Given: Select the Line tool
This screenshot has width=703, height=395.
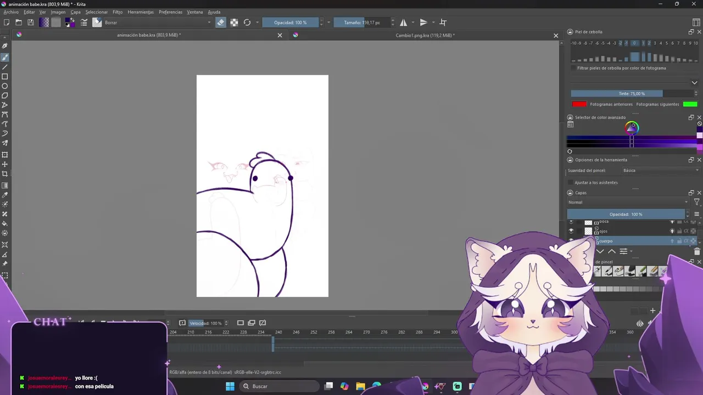Looking at the screenshot, I should pos(5,67).
